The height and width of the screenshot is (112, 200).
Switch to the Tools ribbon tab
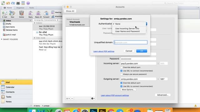click(31, 8)
